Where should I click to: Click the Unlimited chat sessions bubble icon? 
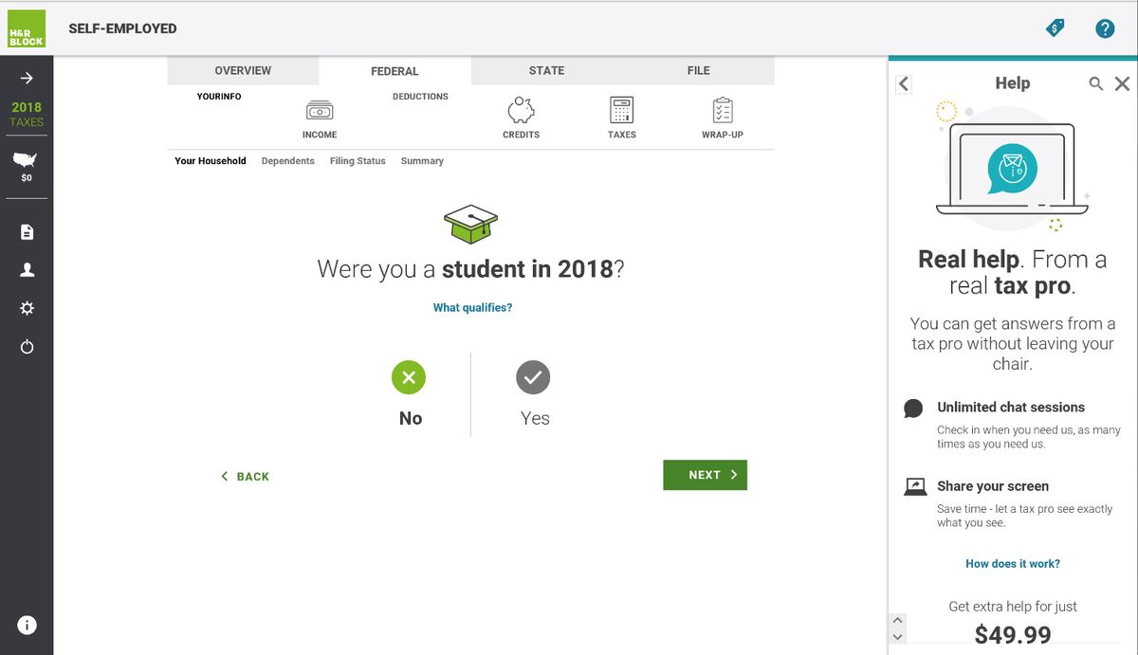click(913, 409)
